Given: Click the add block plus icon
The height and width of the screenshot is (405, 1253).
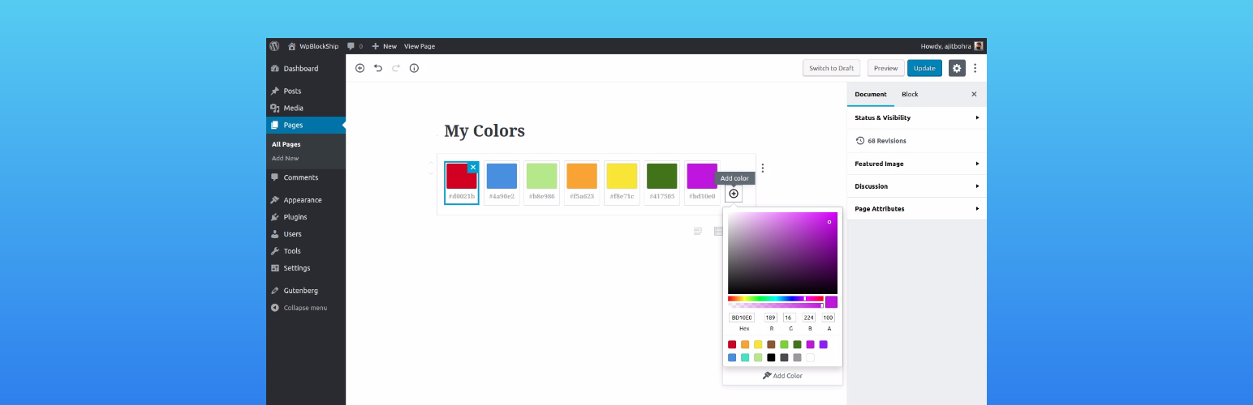Looking at the screenshot, I should [360, 68].
